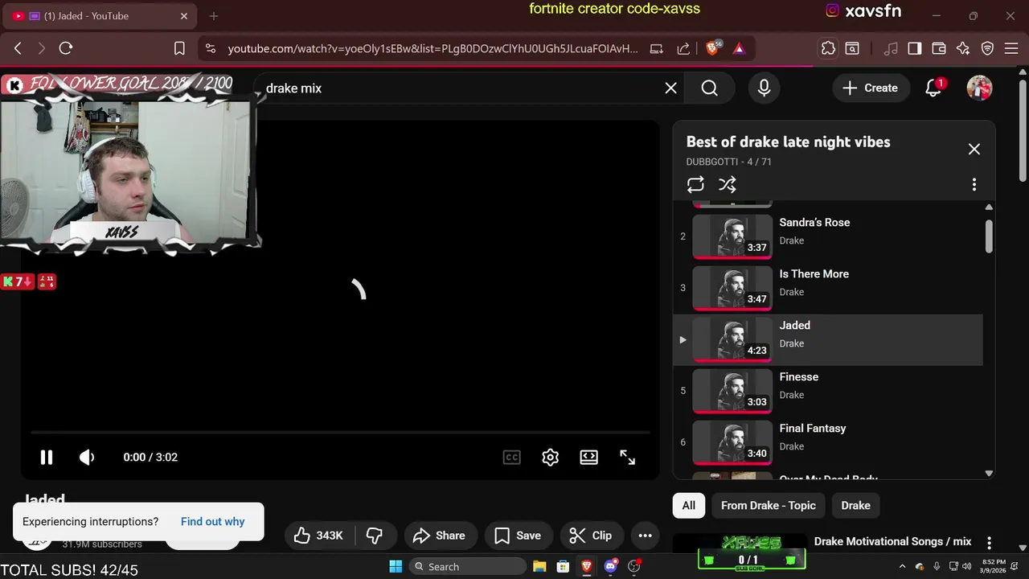This screenshot has height=579, width=1029.
Task: Open Discord from the taskbar
Action: pos(610,566)
